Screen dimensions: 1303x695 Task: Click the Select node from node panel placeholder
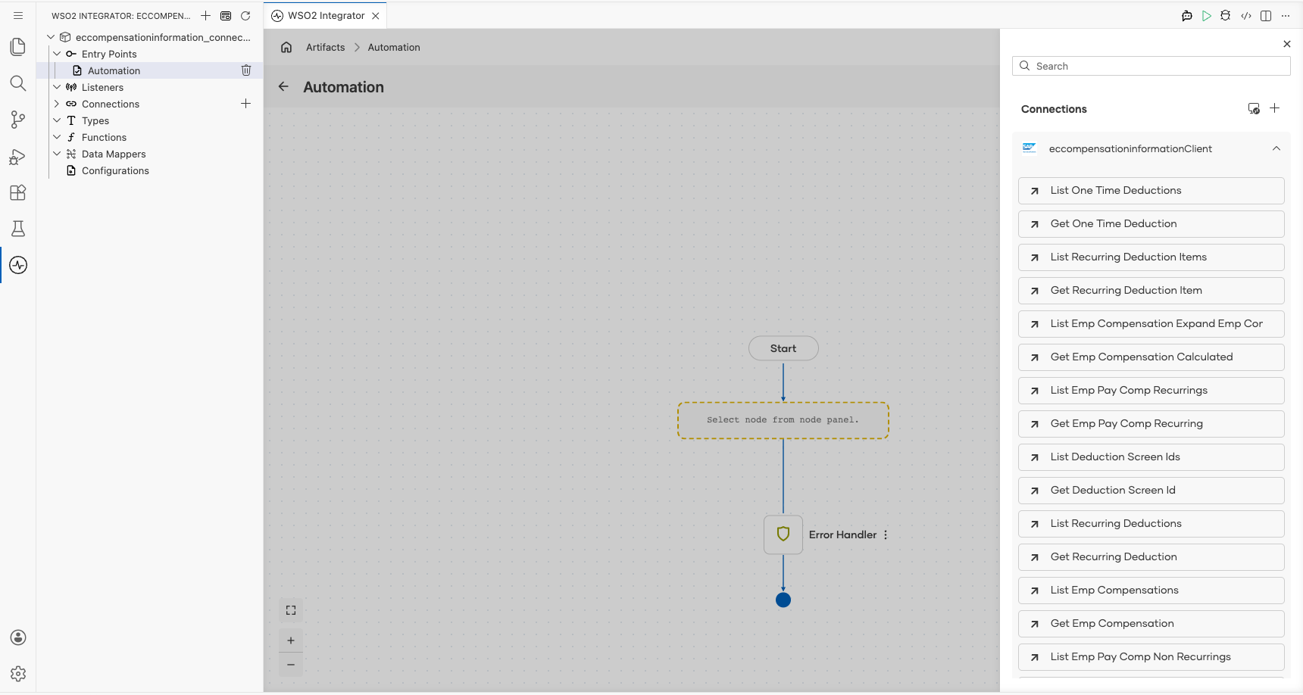pyautogui.click(x=783, y=420)
